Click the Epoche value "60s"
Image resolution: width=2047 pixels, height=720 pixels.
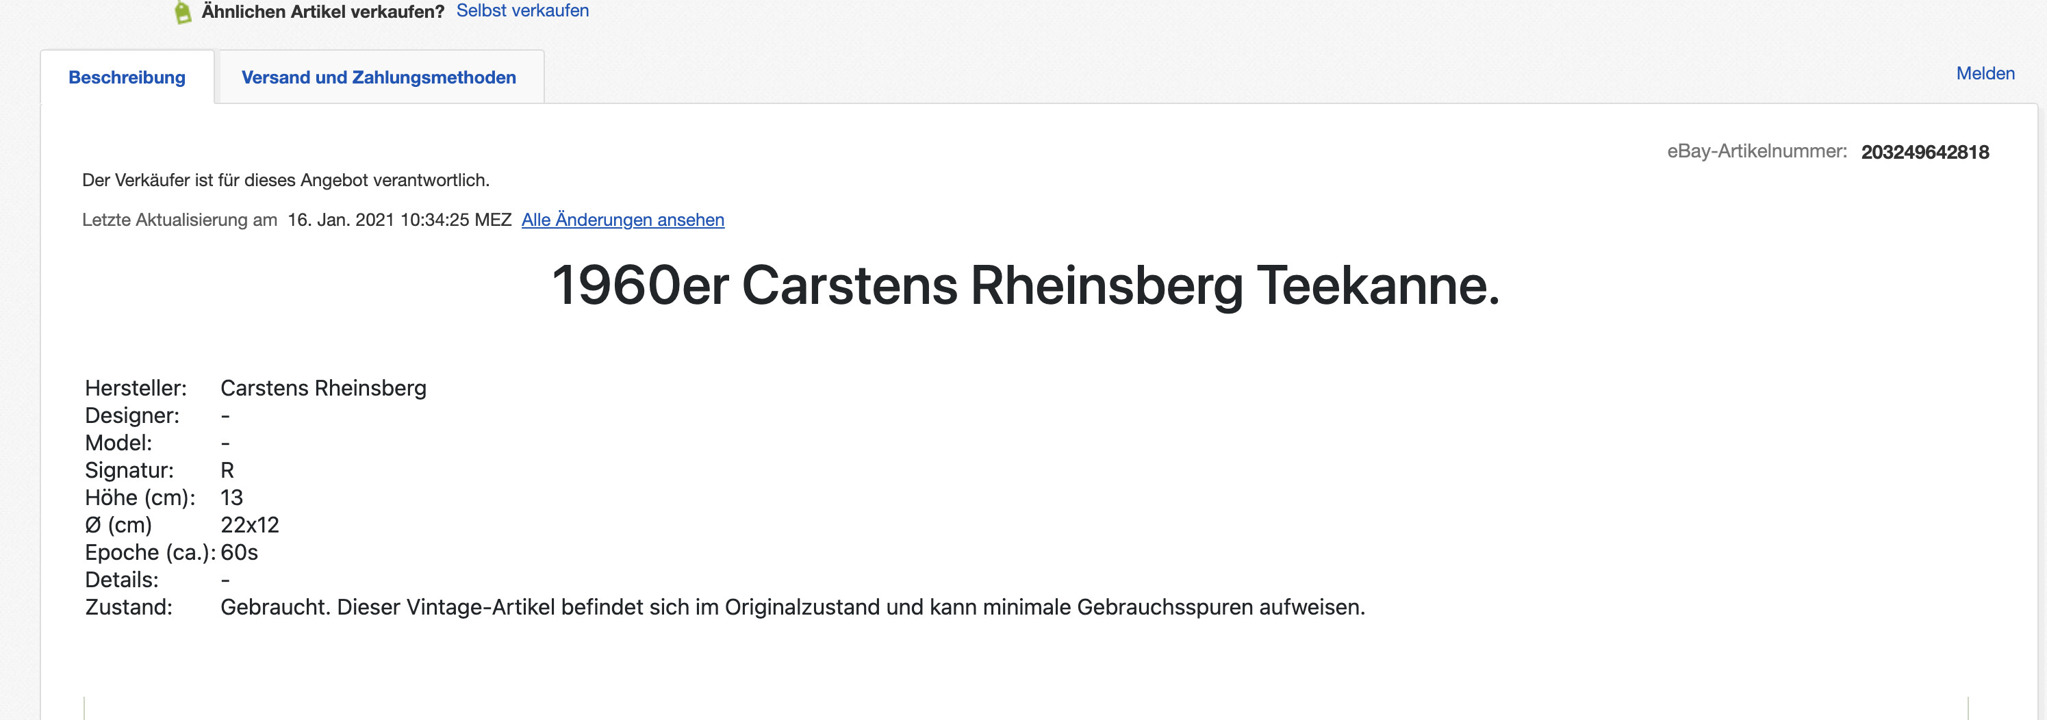(239, 552)
